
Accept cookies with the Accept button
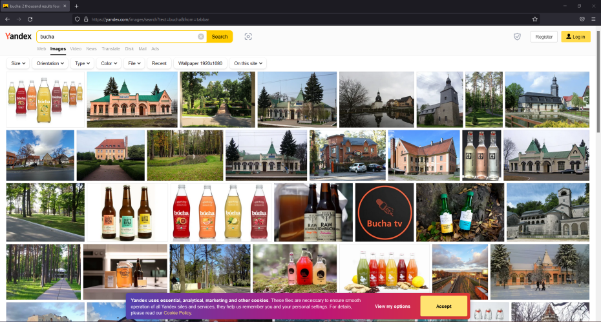(x=443, y=307)
